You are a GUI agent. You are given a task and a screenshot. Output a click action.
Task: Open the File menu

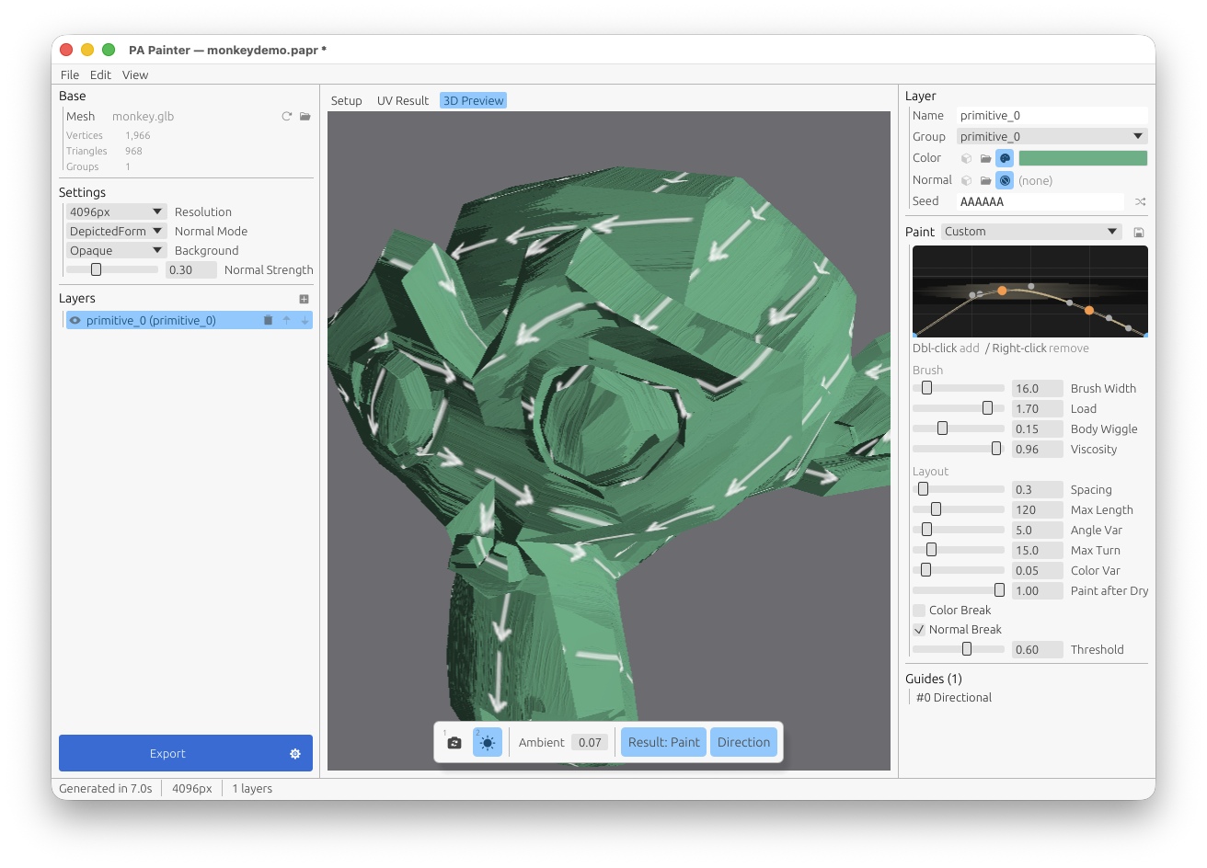pos(70,75)
